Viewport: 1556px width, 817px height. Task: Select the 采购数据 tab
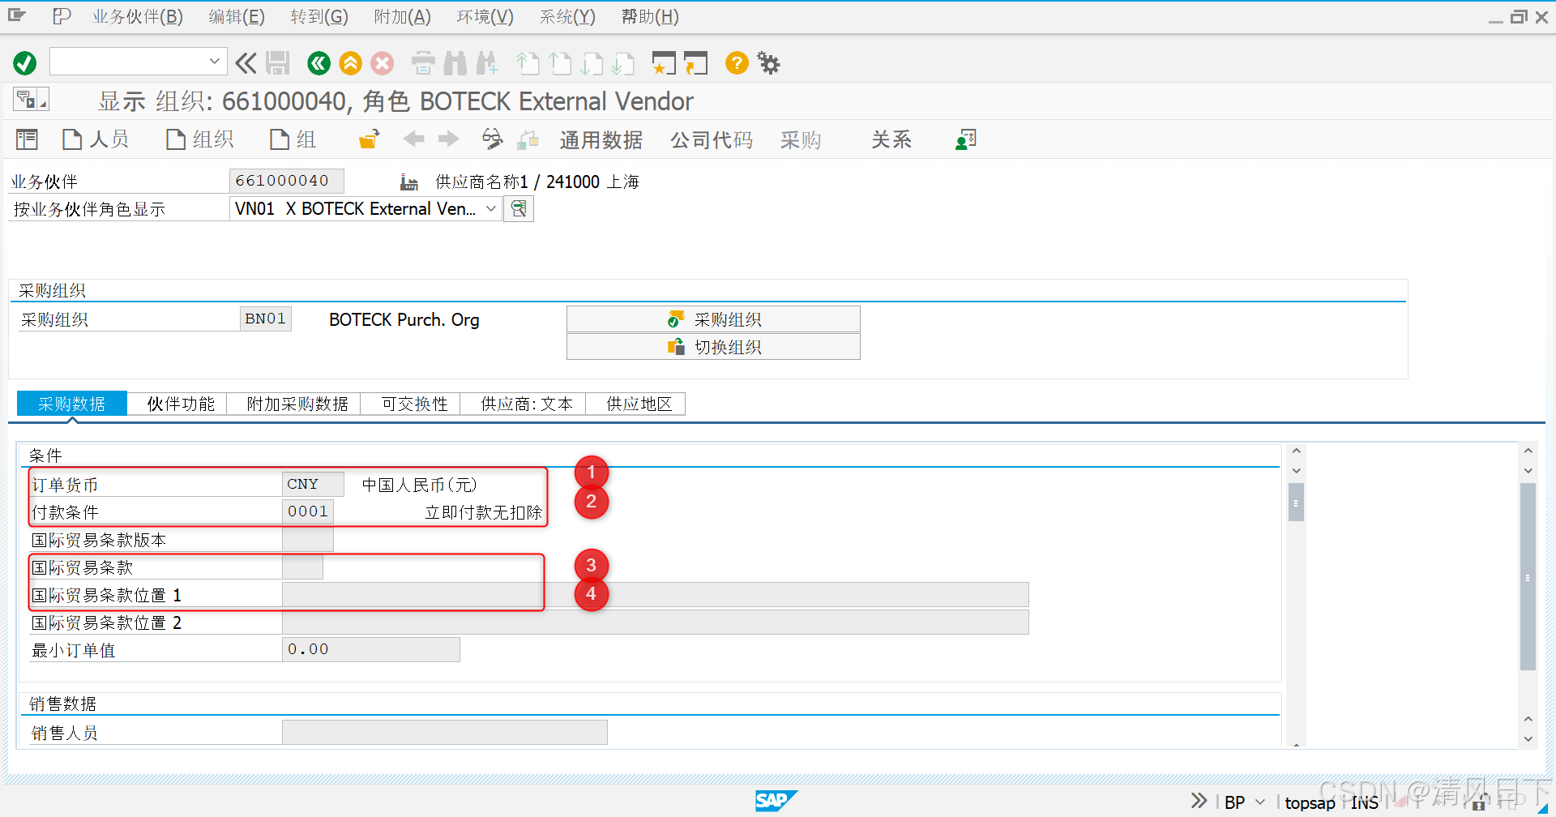pyautogui.click(x=71, y=404)
